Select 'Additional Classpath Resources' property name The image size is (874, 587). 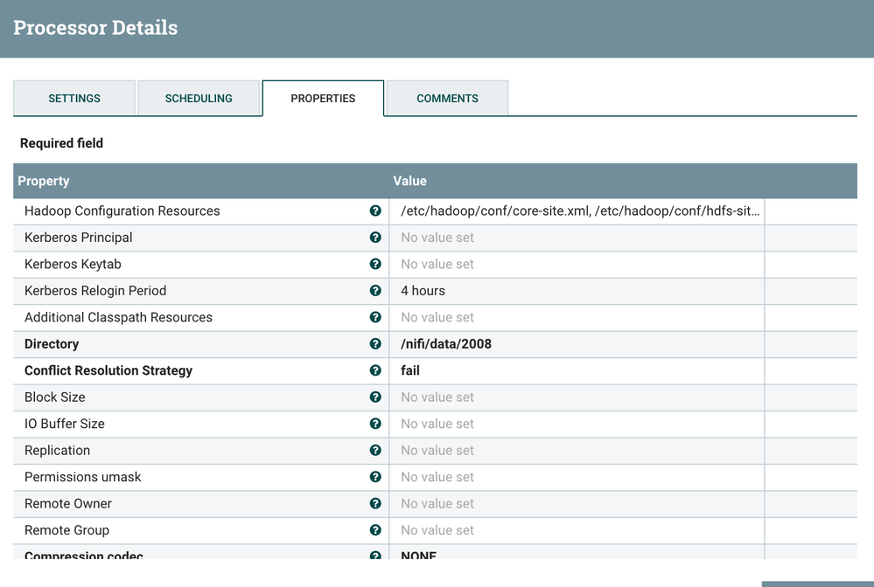[118, 317]
